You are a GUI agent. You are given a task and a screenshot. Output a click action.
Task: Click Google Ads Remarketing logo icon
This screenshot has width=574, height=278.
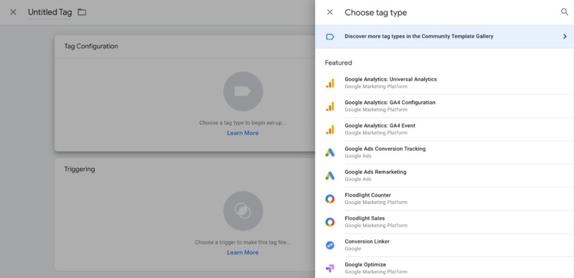330,176
